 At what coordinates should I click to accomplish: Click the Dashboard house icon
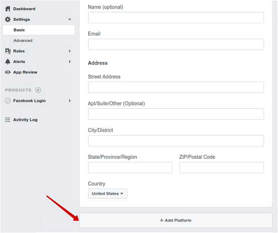[8, 9]
